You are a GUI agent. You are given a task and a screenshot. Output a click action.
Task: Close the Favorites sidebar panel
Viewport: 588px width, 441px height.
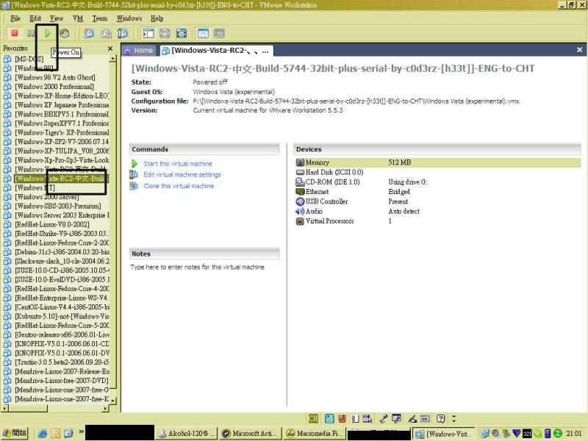pos(110,49)
